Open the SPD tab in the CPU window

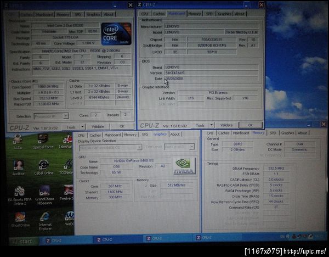[x=78, y=14]
